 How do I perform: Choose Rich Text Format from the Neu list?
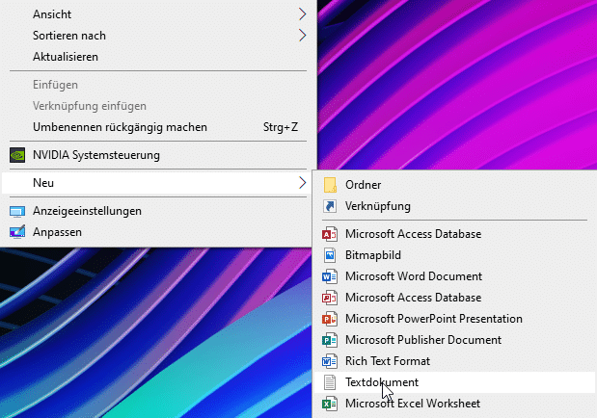(388, 361)
